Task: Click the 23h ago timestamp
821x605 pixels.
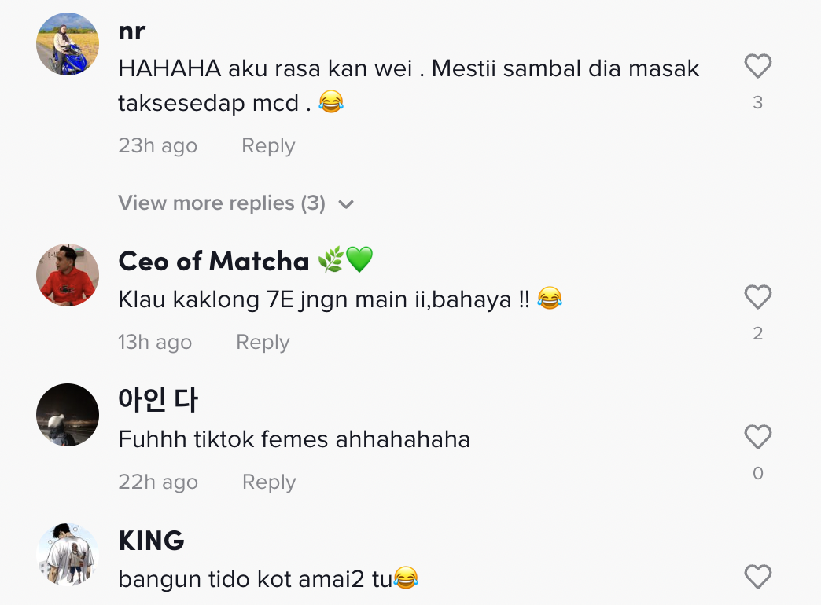Action: 157,146
